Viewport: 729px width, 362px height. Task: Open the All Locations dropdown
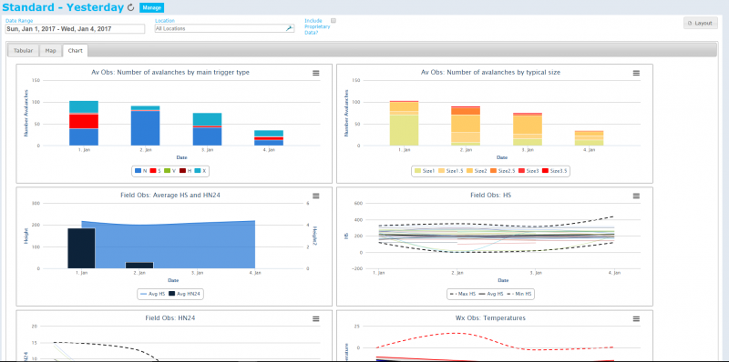coord(224,28)
